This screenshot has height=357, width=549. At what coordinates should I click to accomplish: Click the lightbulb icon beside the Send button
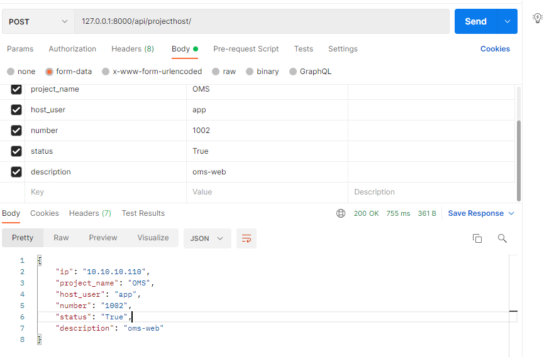pos(537,18)
